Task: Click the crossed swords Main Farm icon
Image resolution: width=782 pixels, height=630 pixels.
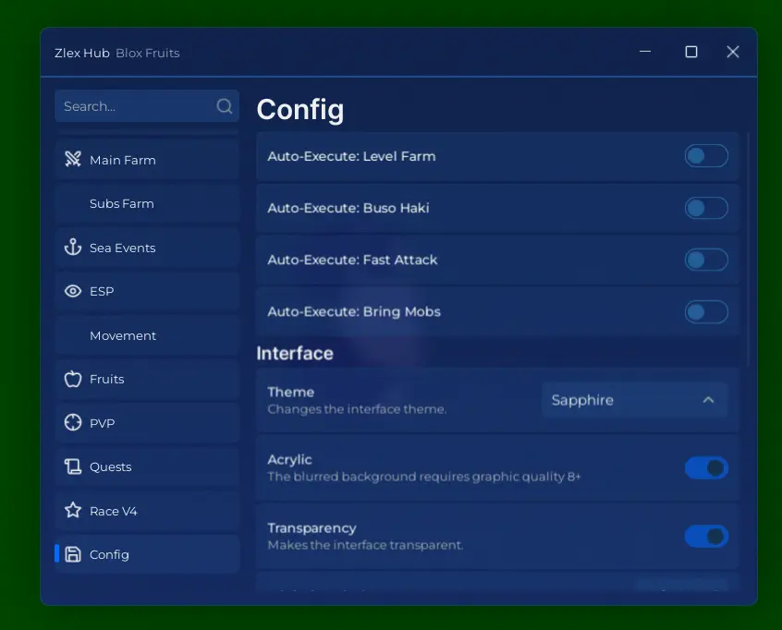Action: [x=73, y=160]
